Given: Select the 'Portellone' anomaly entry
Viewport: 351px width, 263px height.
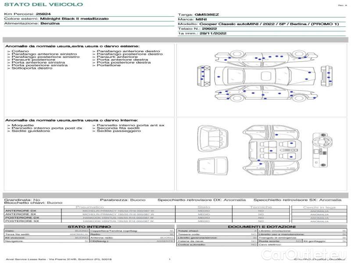Looking at the screenshot, I should [x=109, y=65].
